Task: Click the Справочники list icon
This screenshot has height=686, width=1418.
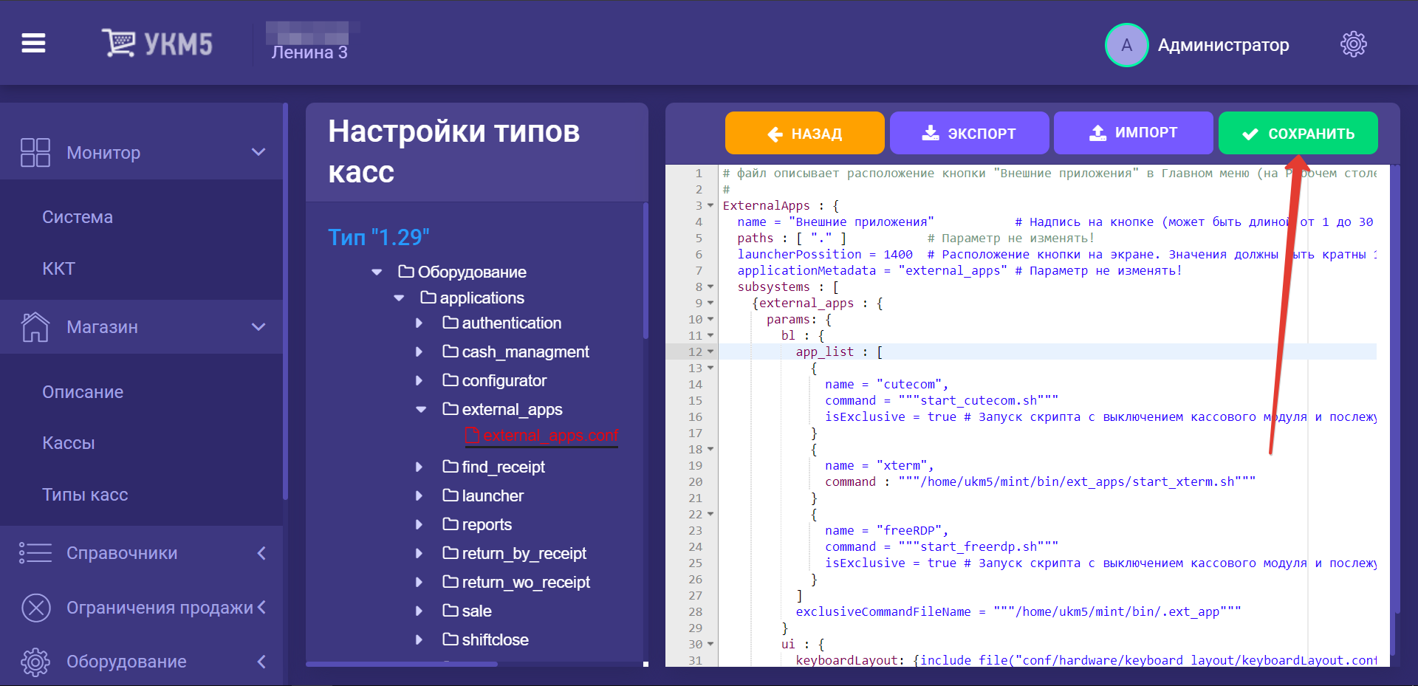Action: [x=35, y=552]
